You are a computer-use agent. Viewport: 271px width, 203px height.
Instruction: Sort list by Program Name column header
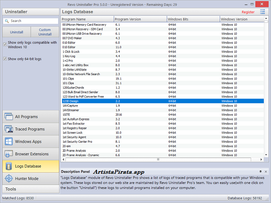[87, 19]
